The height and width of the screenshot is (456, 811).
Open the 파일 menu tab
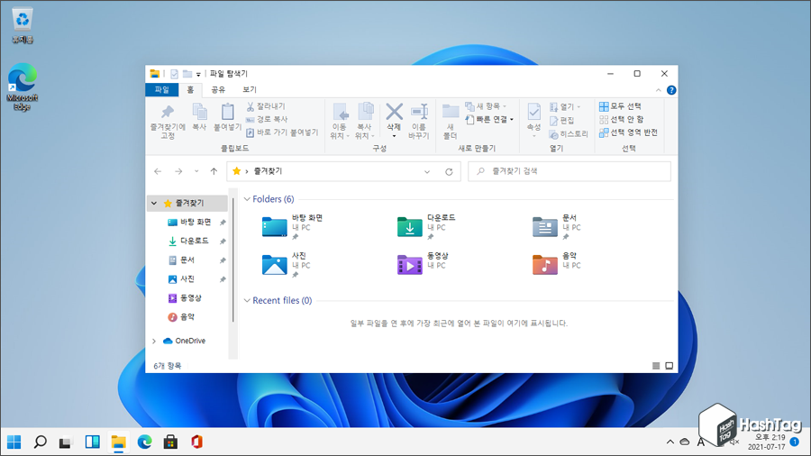[x=162, y=89]
